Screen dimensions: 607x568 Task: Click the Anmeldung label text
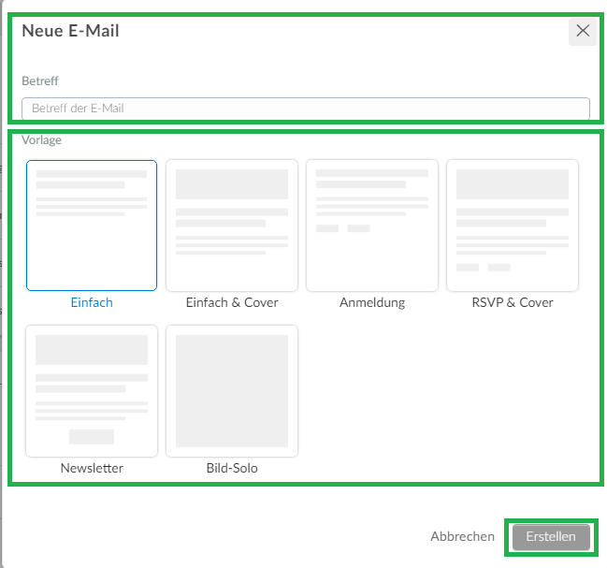coord(372,302)
